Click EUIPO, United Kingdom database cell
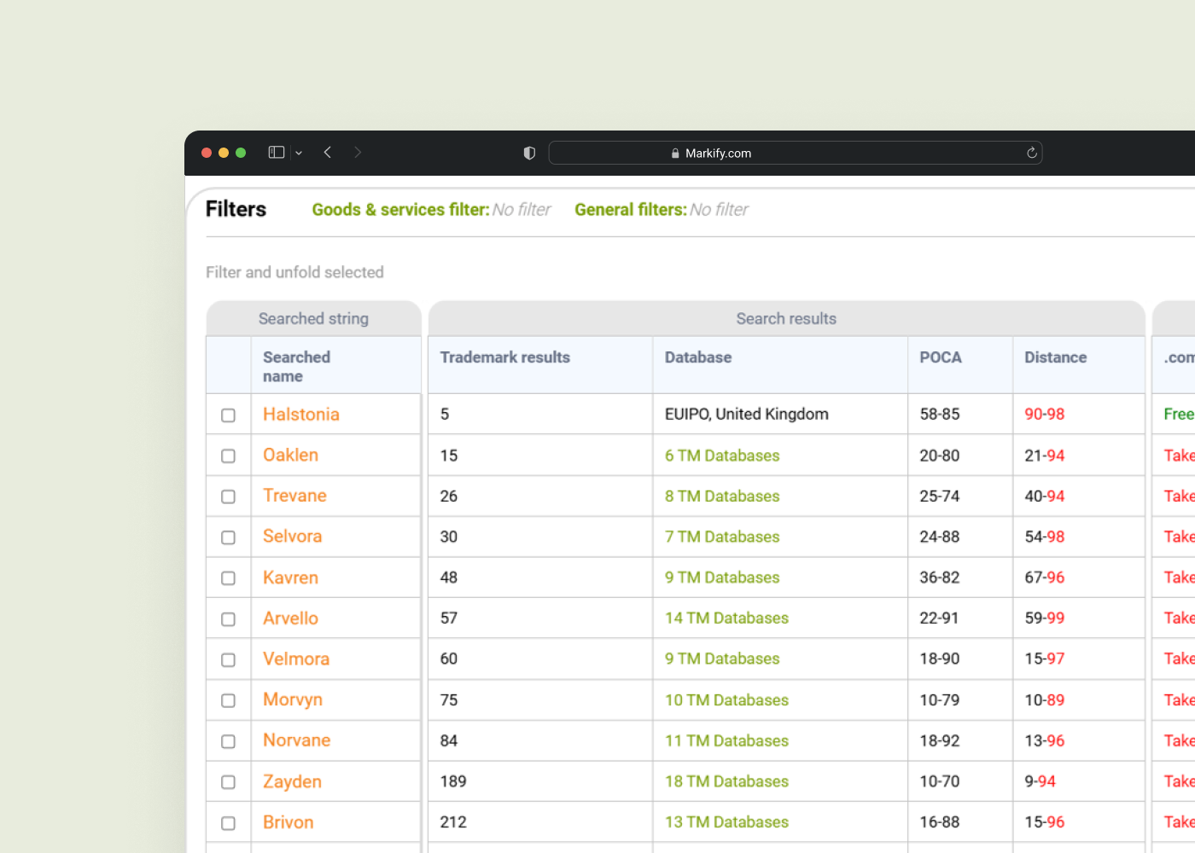Image resolution: width=1195 pixels, height=853 pixels. [747, 415]
